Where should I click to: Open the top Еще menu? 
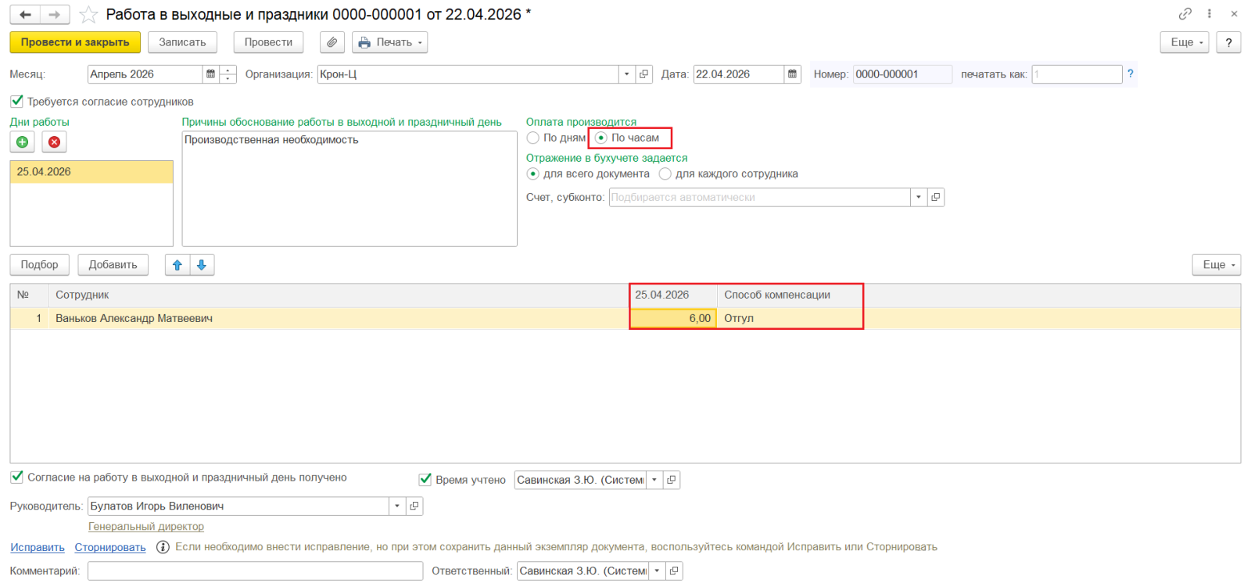coord(1185,42)
